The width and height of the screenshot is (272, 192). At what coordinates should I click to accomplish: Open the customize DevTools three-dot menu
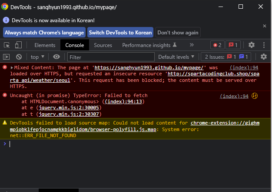[x=264, y=45]
